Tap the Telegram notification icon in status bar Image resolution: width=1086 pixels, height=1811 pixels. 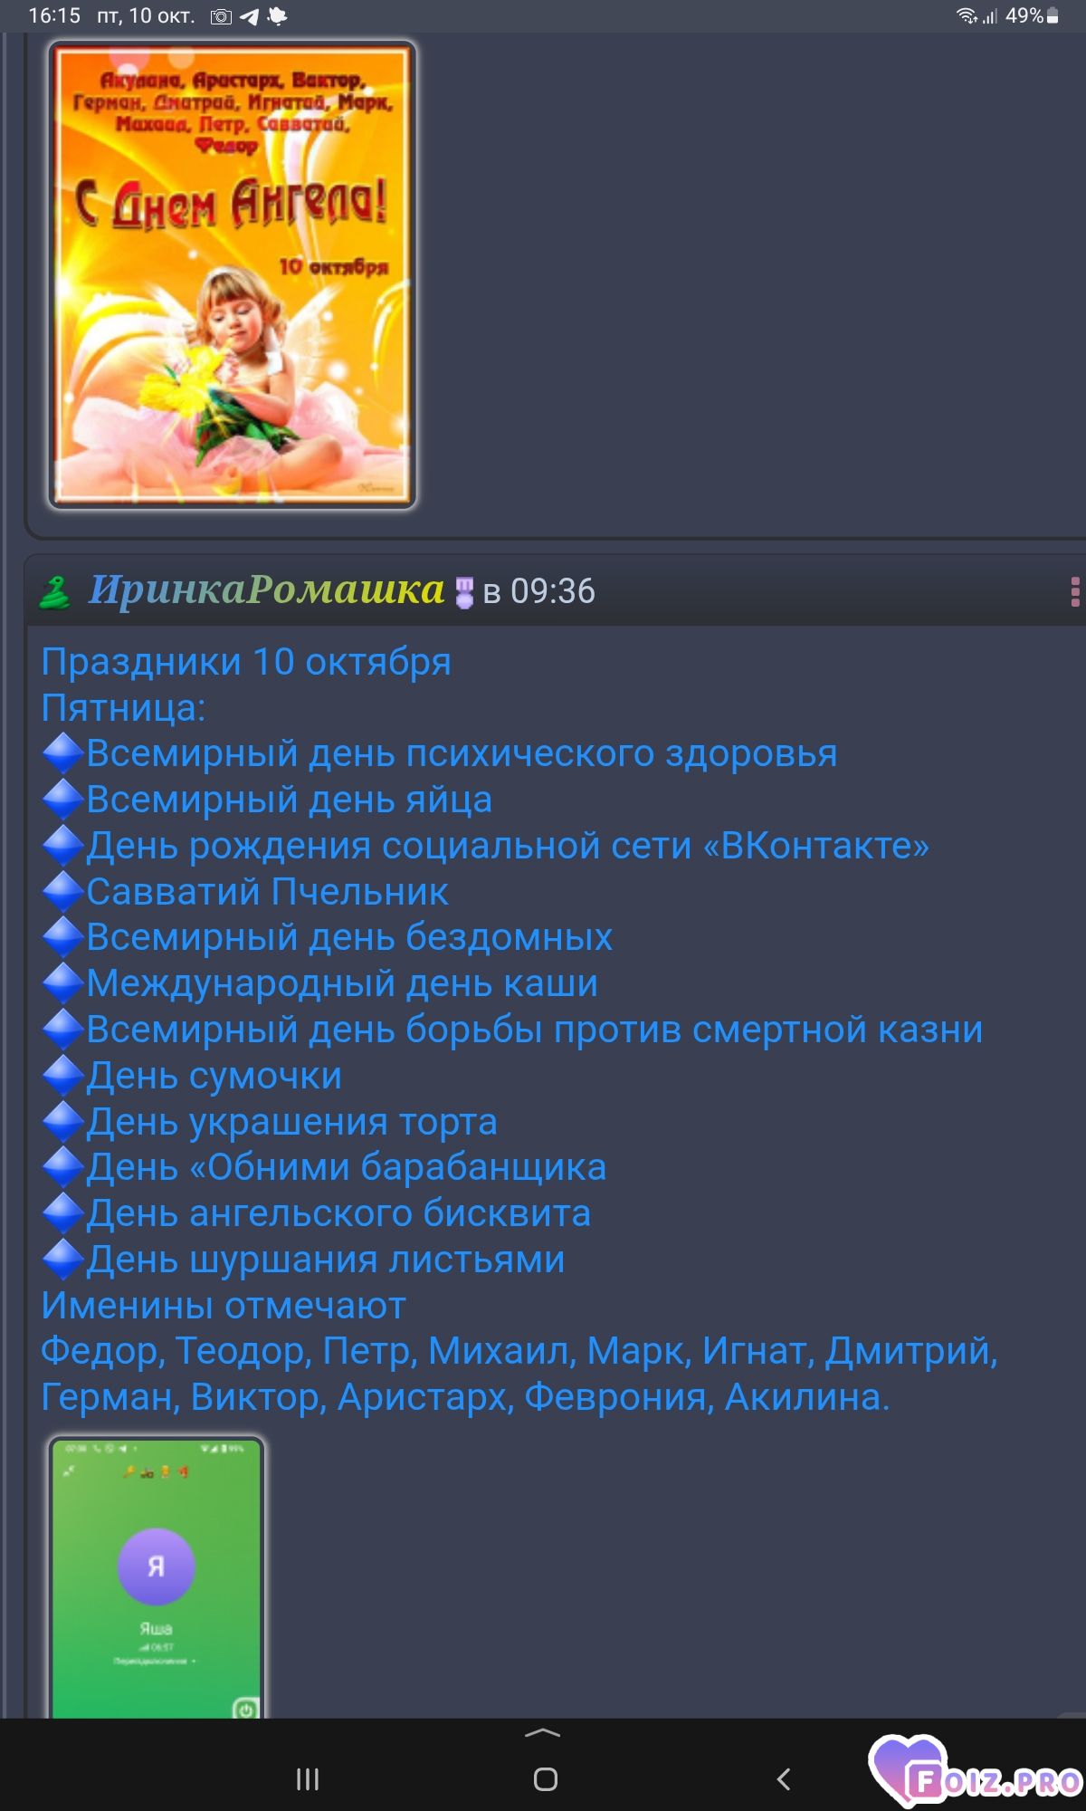pyautogui.click(x=249, y=16)
